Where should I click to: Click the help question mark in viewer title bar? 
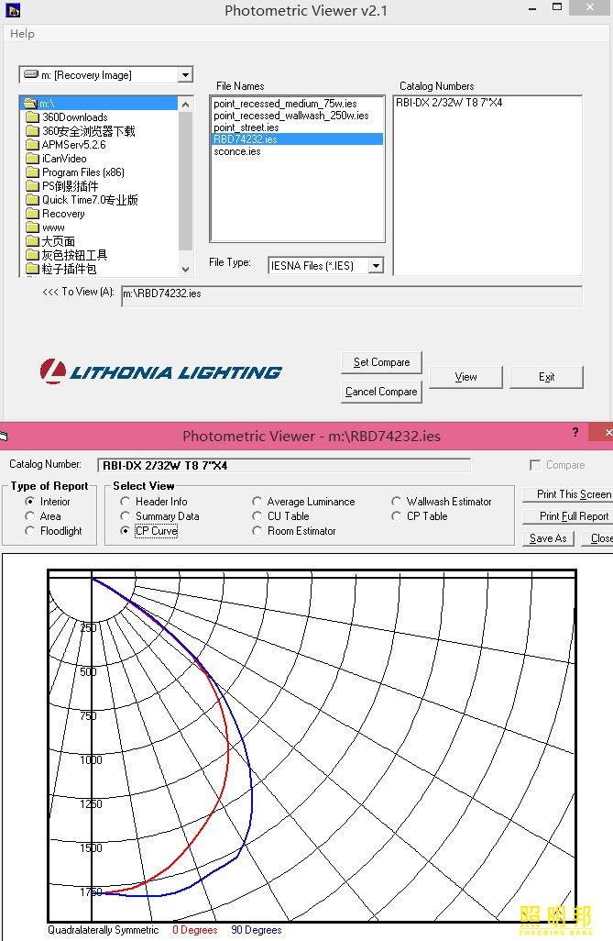[575, 432]
